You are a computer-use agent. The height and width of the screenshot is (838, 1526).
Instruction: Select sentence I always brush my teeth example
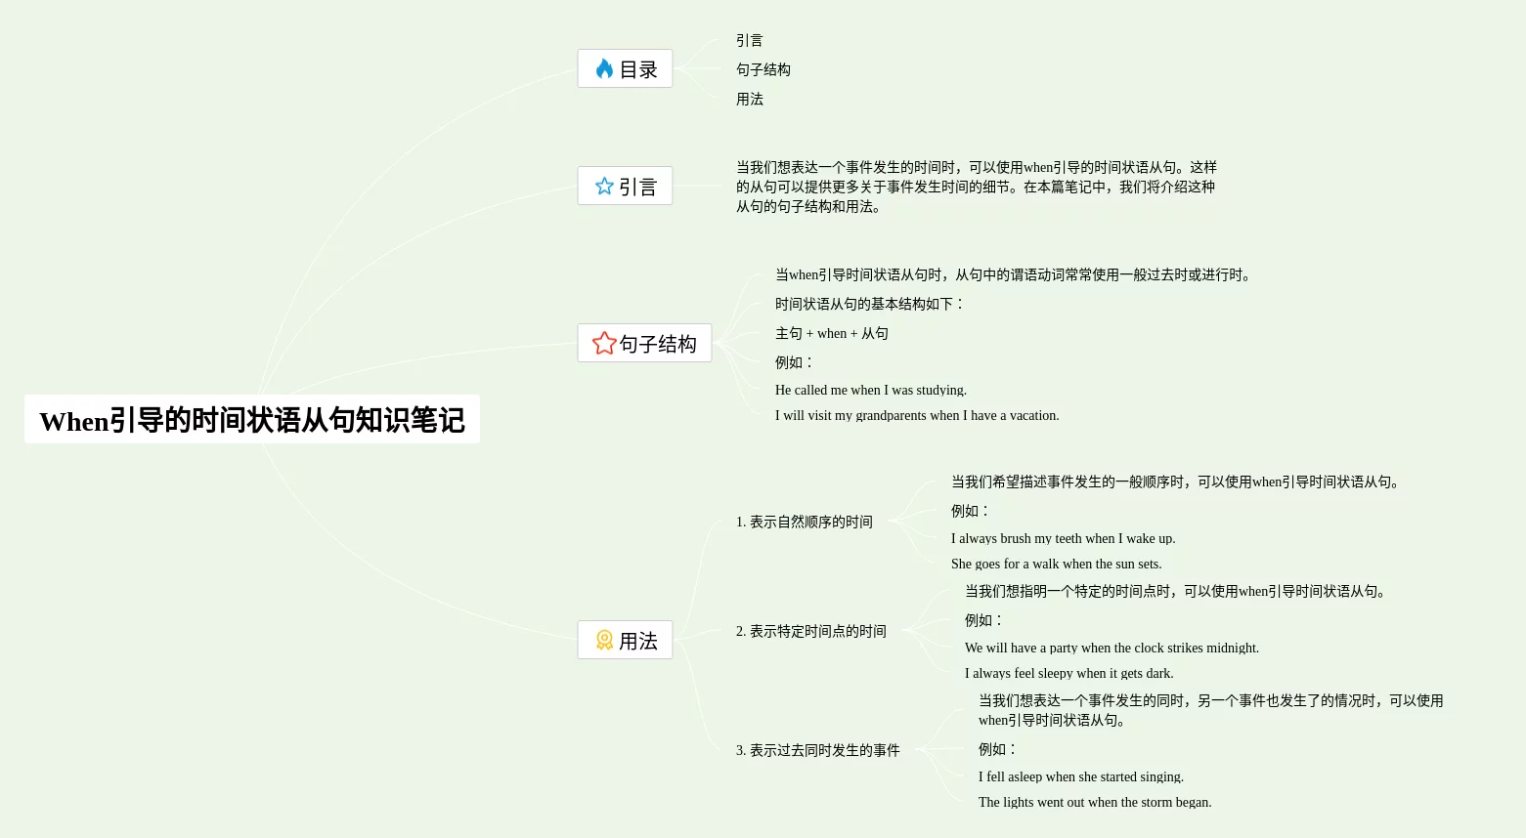(1063, 538)
